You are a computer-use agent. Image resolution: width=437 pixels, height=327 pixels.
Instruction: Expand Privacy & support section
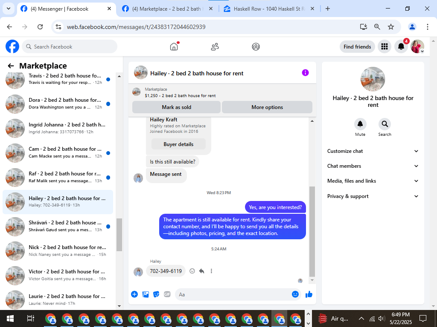373,196
